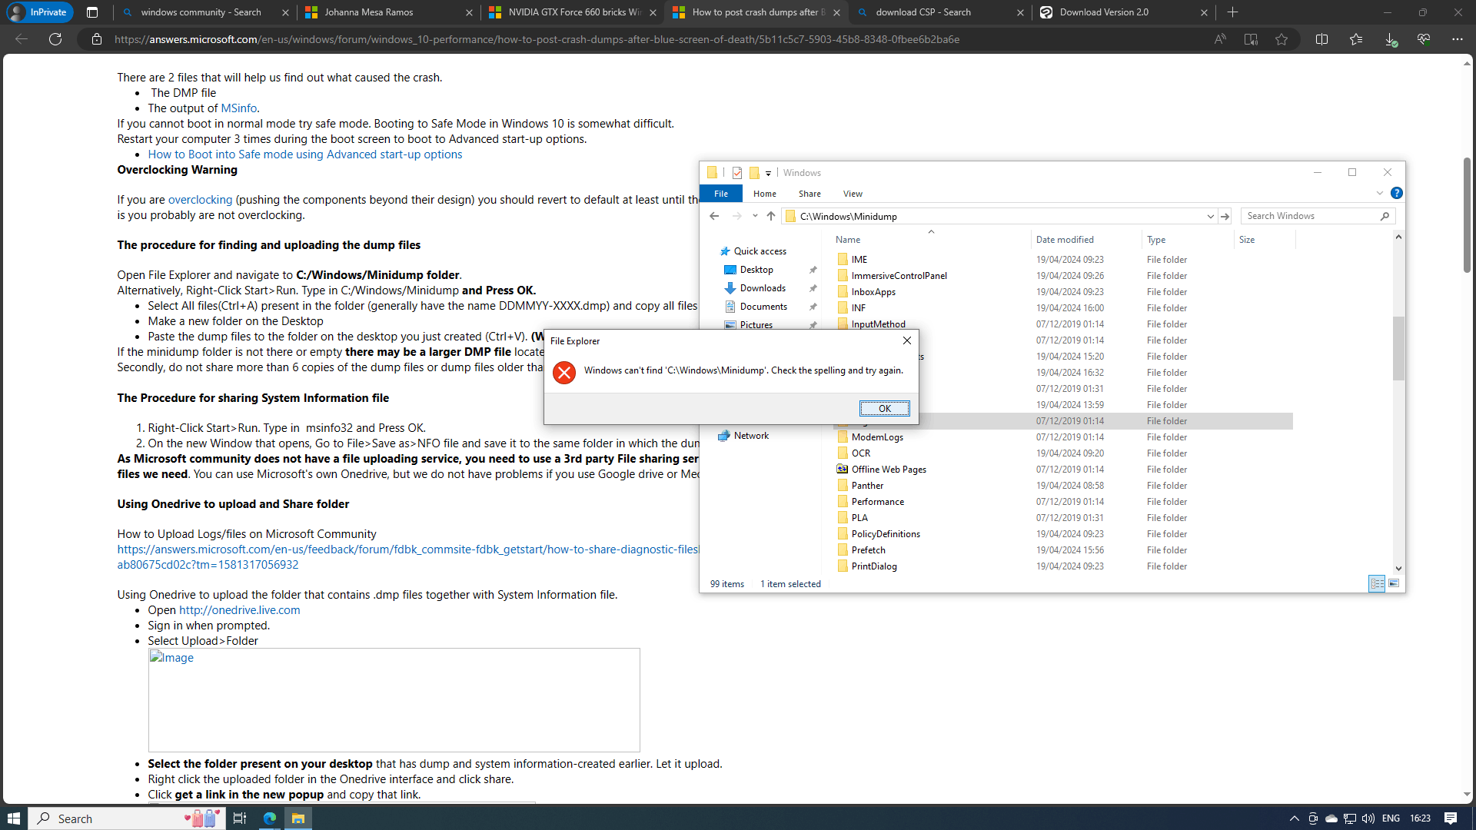Screen dimensions: 1476x830
Task: Select Desktop in navigation pane
Action: pos(756,270)
